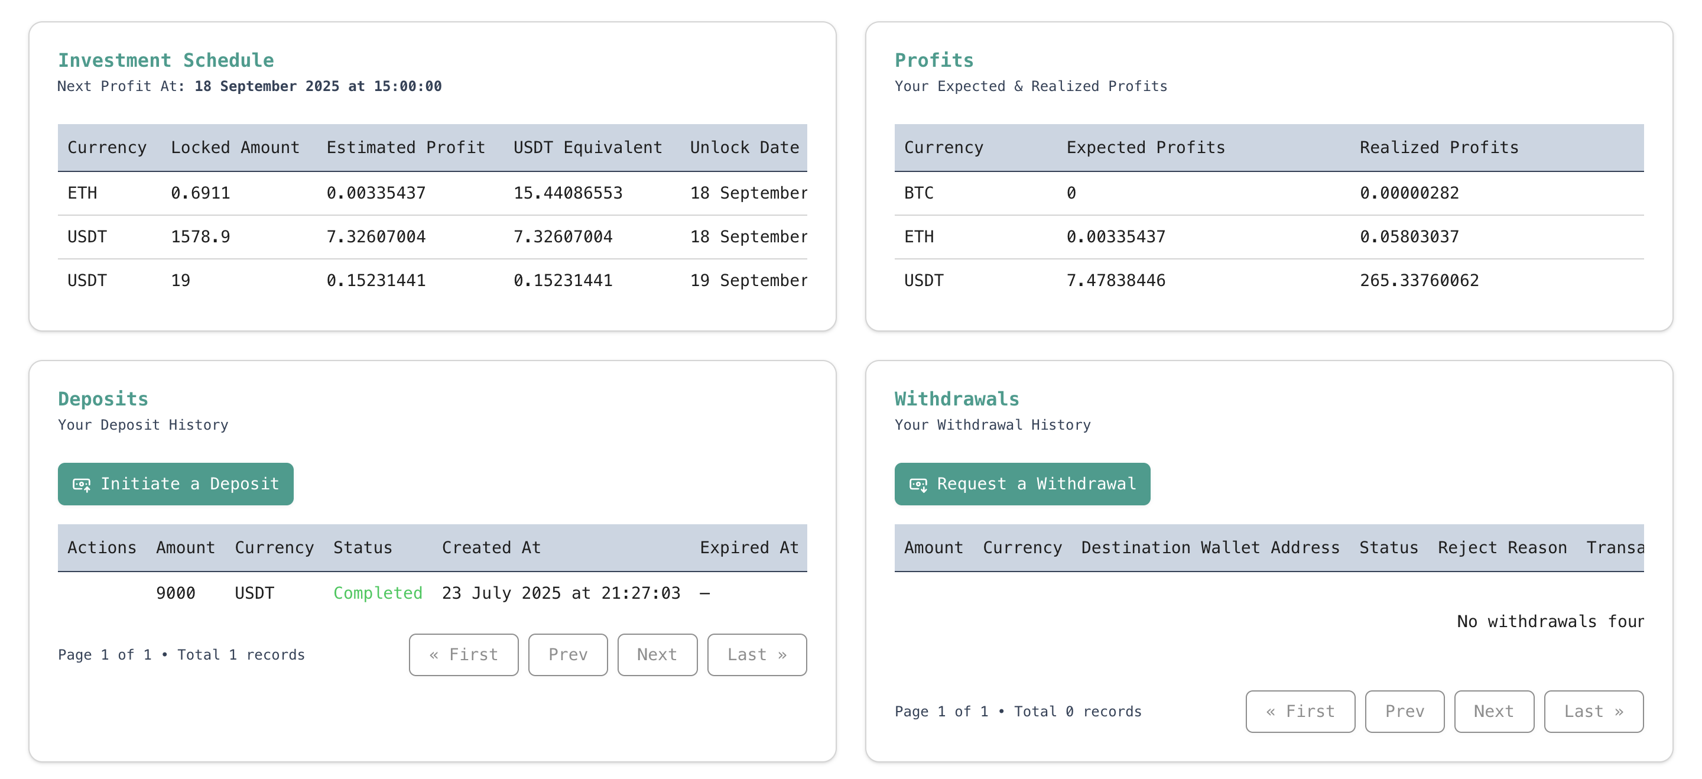Click Expired At header in Deposits

click(x=749, y=548)
